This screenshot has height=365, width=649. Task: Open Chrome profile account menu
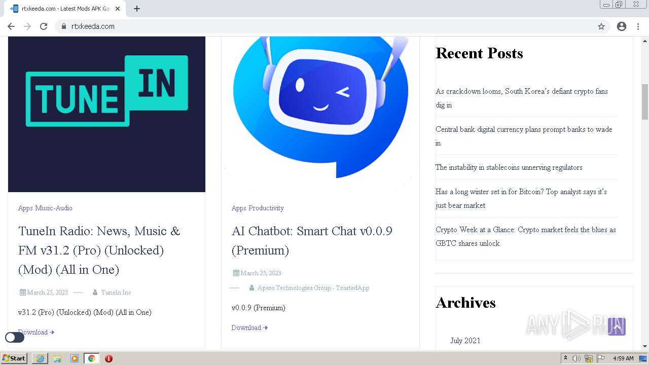pos(622,26)
